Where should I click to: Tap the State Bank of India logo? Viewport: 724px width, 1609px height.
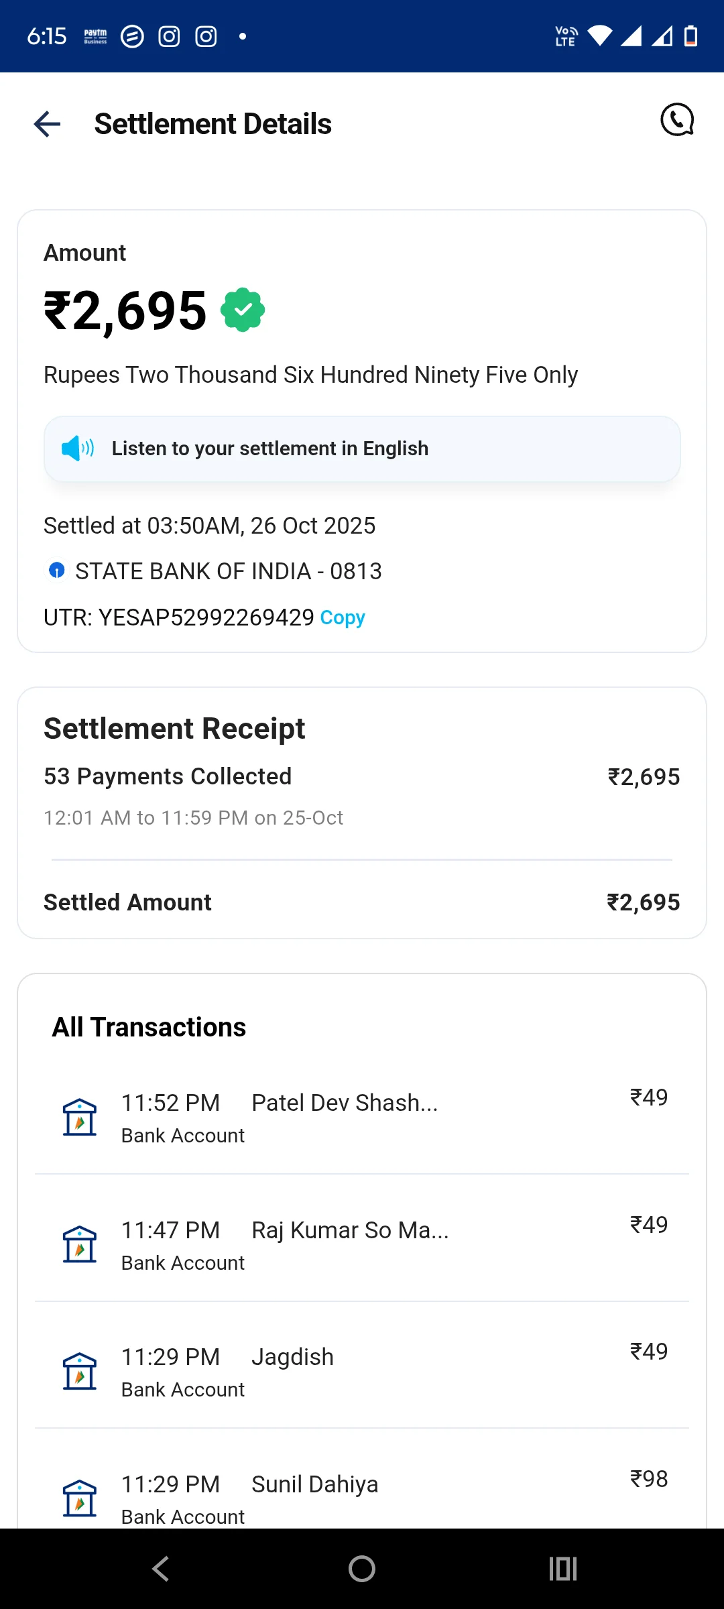click(x=57, y=571)
